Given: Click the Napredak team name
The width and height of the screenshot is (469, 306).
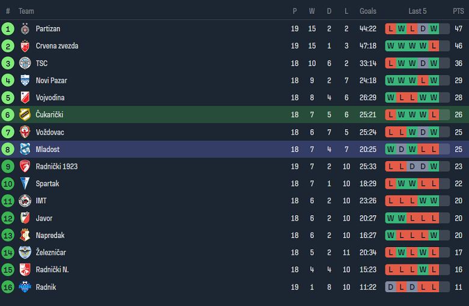Looking at the screenshot, I should [50, 236].
